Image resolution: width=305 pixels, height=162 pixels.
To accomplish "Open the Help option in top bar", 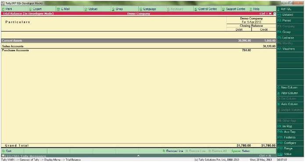I will point(255,9).
